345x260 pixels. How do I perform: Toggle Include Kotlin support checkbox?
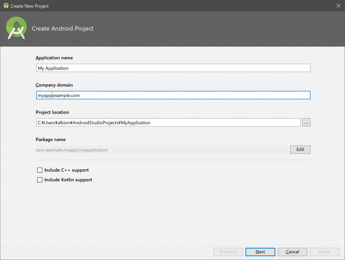(40, 180)
